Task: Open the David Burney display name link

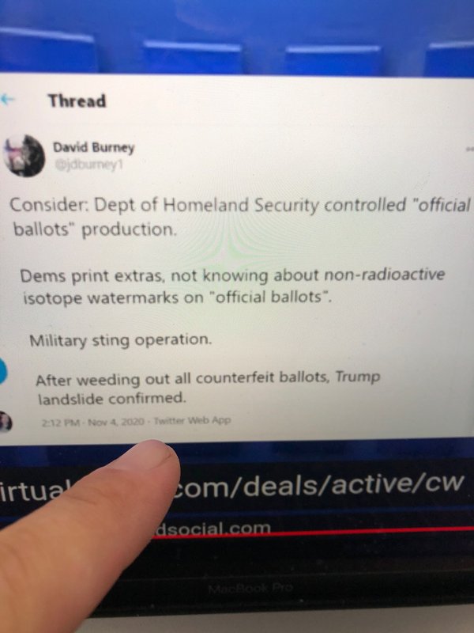Action: (93, 148)
